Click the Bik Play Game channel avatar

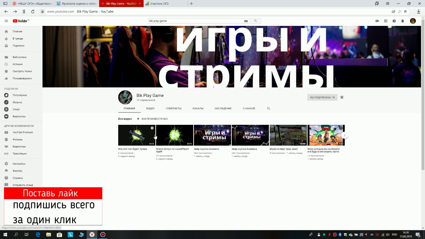pos(125,97)
